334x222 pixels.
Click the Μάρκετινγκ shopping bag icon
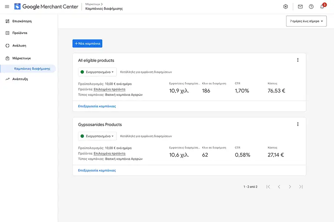(7, 58)
